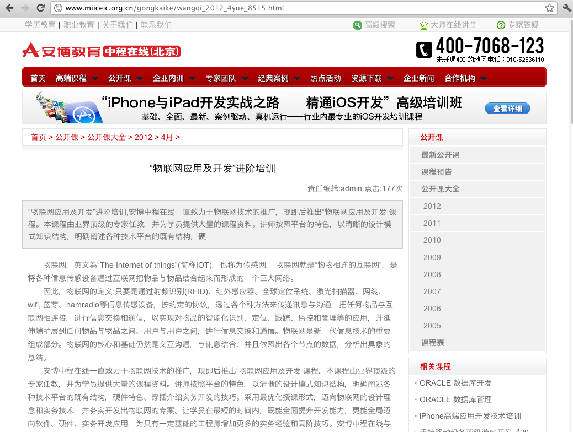The image size is (573, 432).
Task: Open 高端课程 menu item
Action: pos(71,78)
